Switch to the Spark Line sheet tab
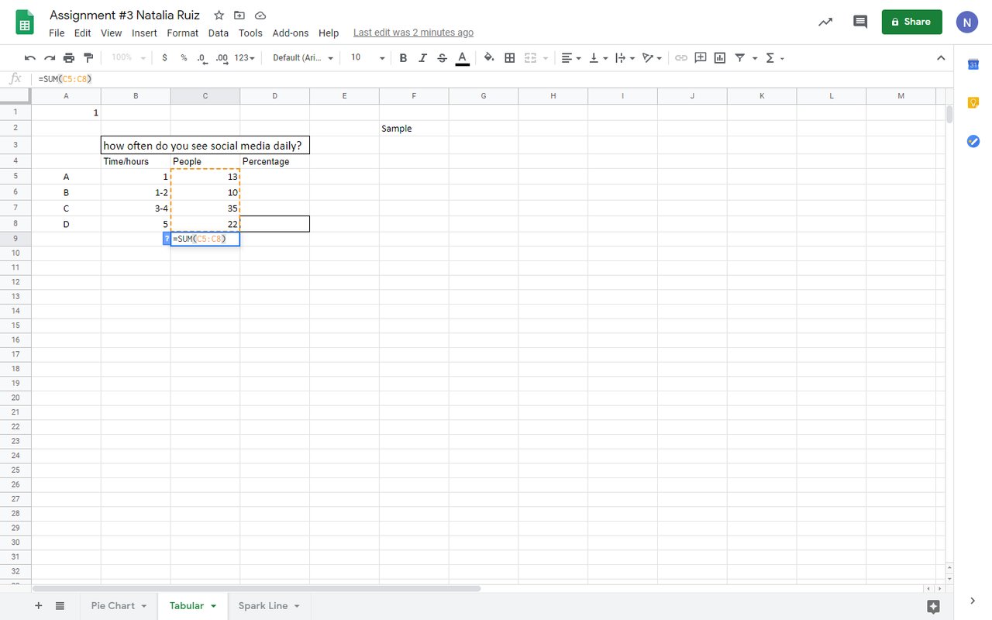 tap(269, 606)
